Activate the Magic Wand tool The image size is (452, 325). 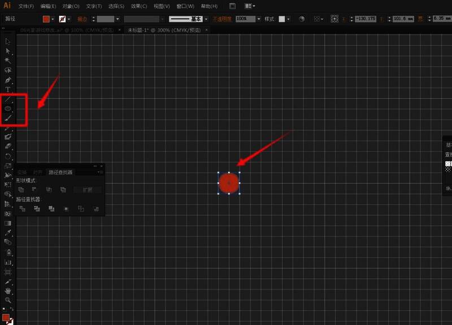coord(8,60)
